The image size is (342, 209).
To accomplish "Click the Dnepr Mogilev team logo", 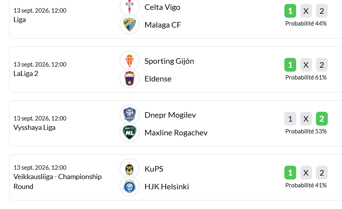I will pos(130,115).
